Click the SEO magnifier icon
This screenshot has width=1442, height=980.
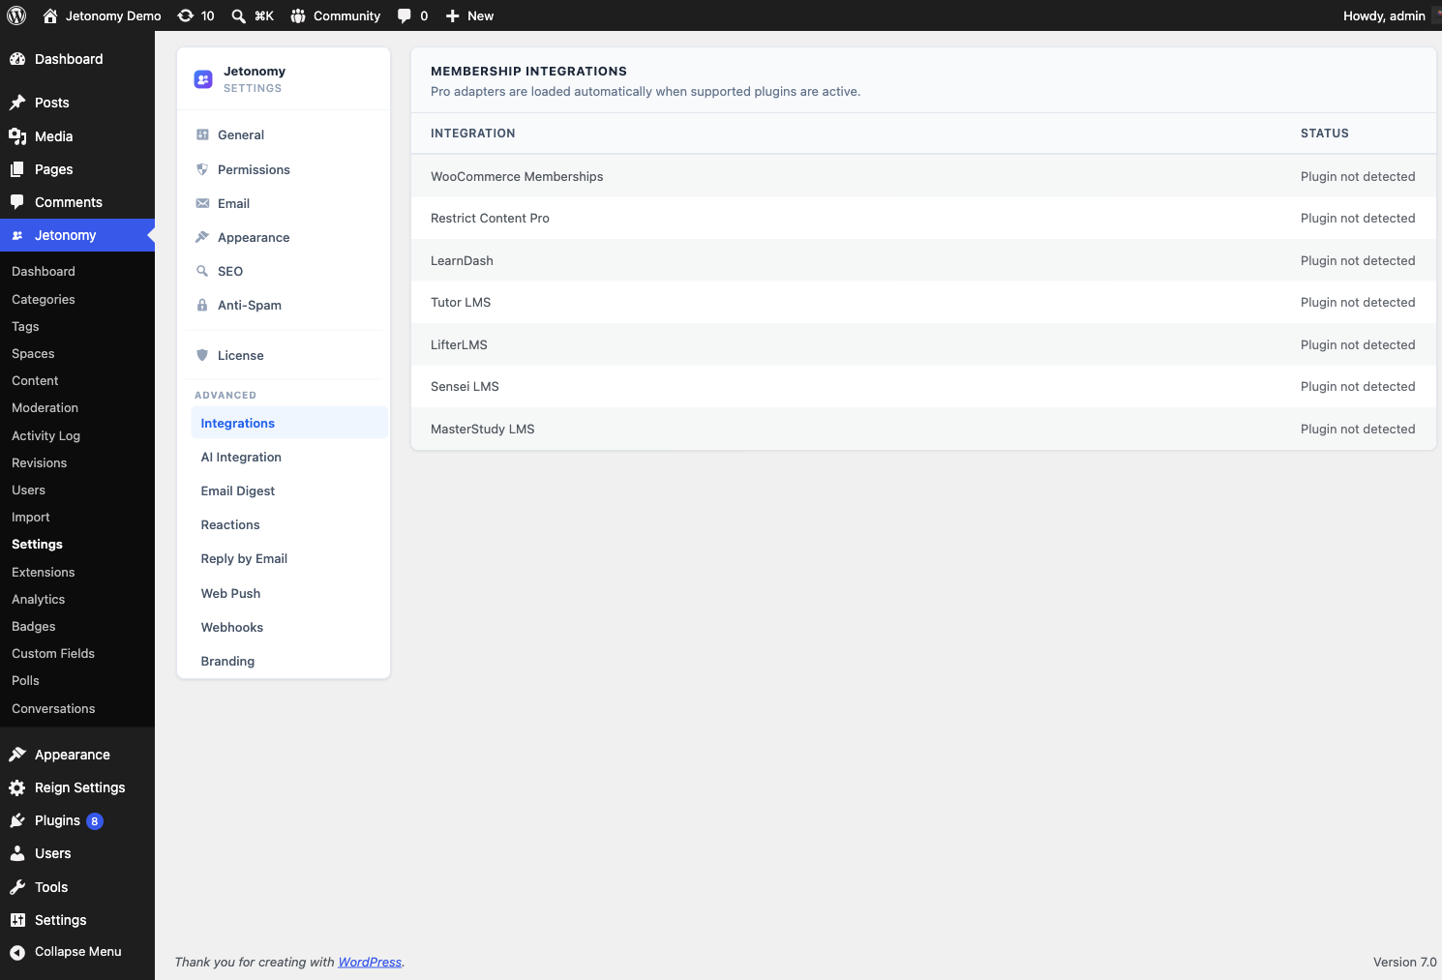(202, 271)
